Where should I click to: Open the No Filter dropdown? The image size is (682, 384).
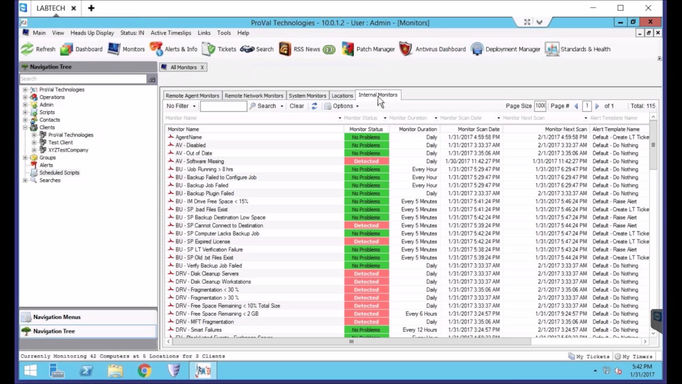coord(181,106)
